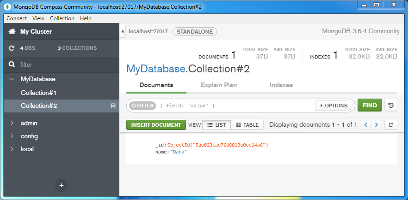
Task: Go to previous page of documents
Action: click(x=365, y=125)
